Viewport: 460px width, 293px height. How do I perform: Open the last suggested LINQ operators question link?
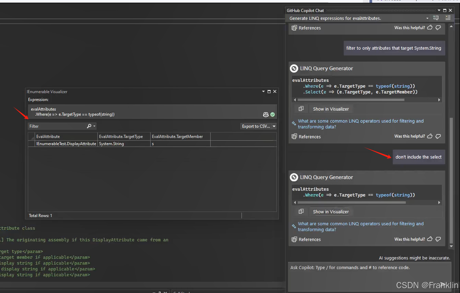(361, 227)
